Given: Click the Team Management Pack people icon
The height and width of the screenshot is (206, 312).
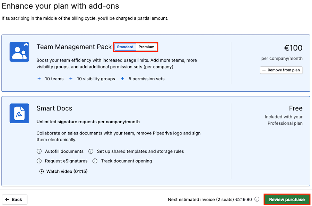Looking at the screenshot, I should [x=19, y=52].
